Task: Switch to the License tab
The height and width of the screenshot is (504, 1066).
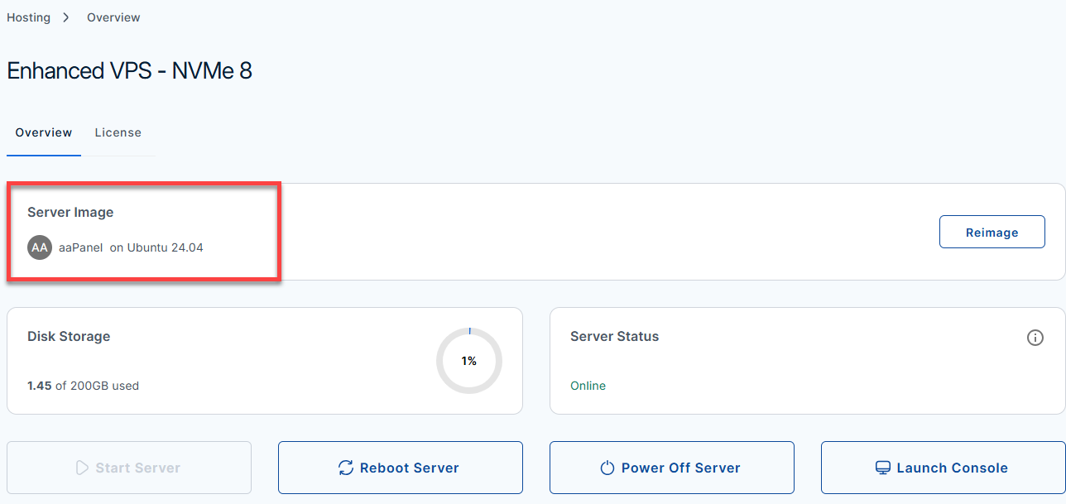Action: tap(118, 132)
